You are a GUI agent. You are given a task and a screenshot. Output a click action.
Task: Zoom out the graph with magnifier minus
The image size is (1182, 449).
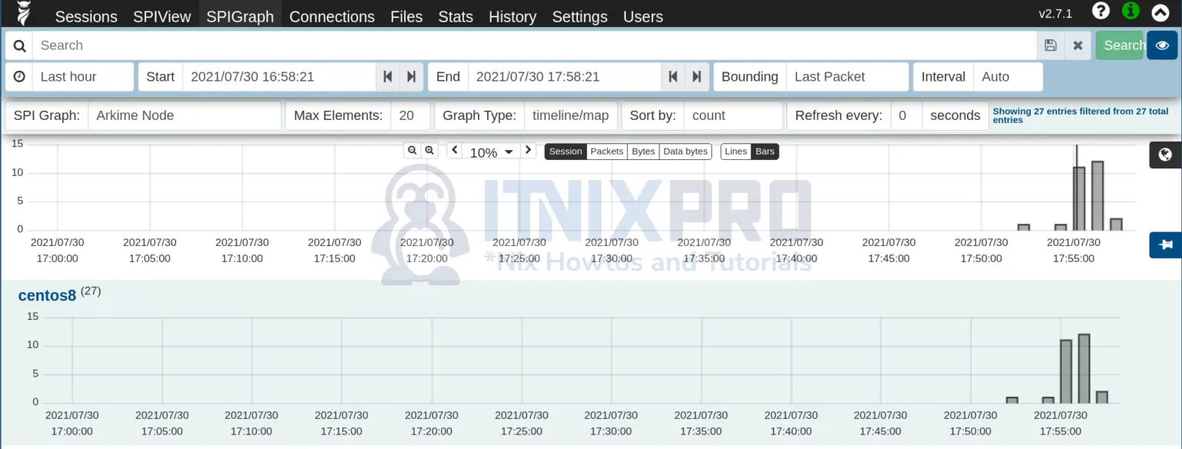coord(412,150)
